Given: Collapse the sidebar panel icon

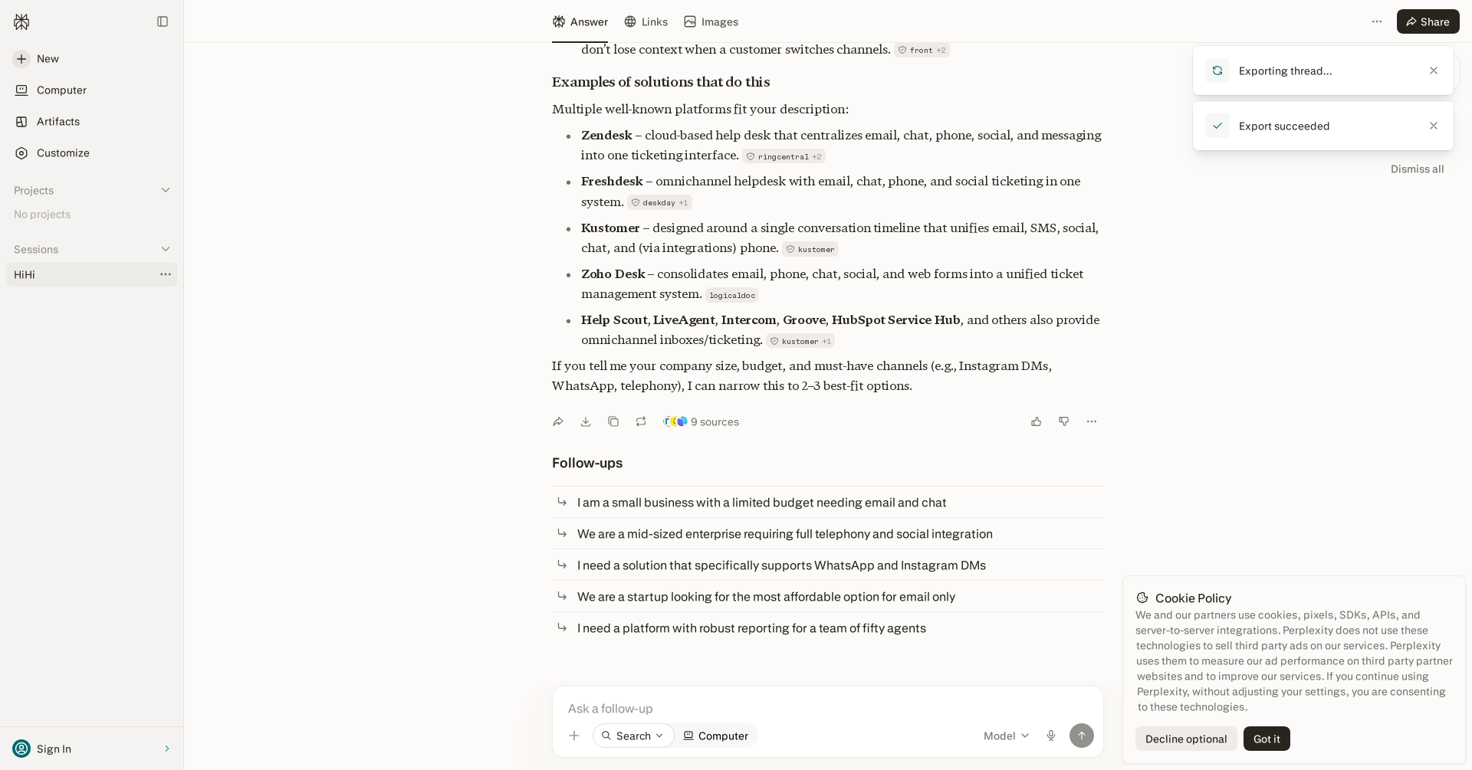Looking at the screenshot, I should pyautogui.click(x=163, y=21).
